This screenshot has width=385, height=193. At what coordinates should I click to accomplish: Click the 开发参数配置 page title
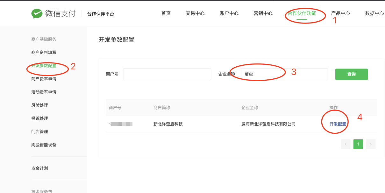(x=117, y=40)
